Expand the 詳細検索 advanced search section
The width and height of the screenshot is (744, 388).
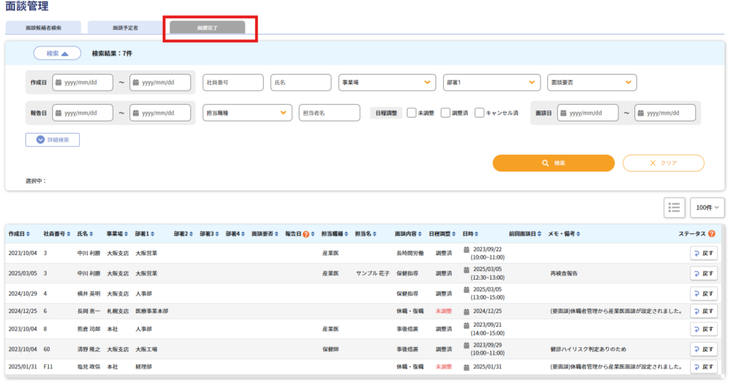pyautogui.click(x=52, y=140)
